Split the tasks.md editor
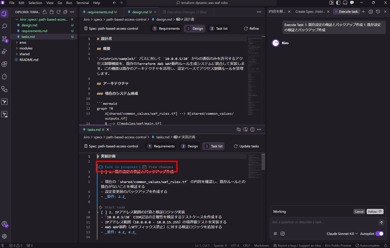This screenshot has width=390, height=248. coord(252,130)
